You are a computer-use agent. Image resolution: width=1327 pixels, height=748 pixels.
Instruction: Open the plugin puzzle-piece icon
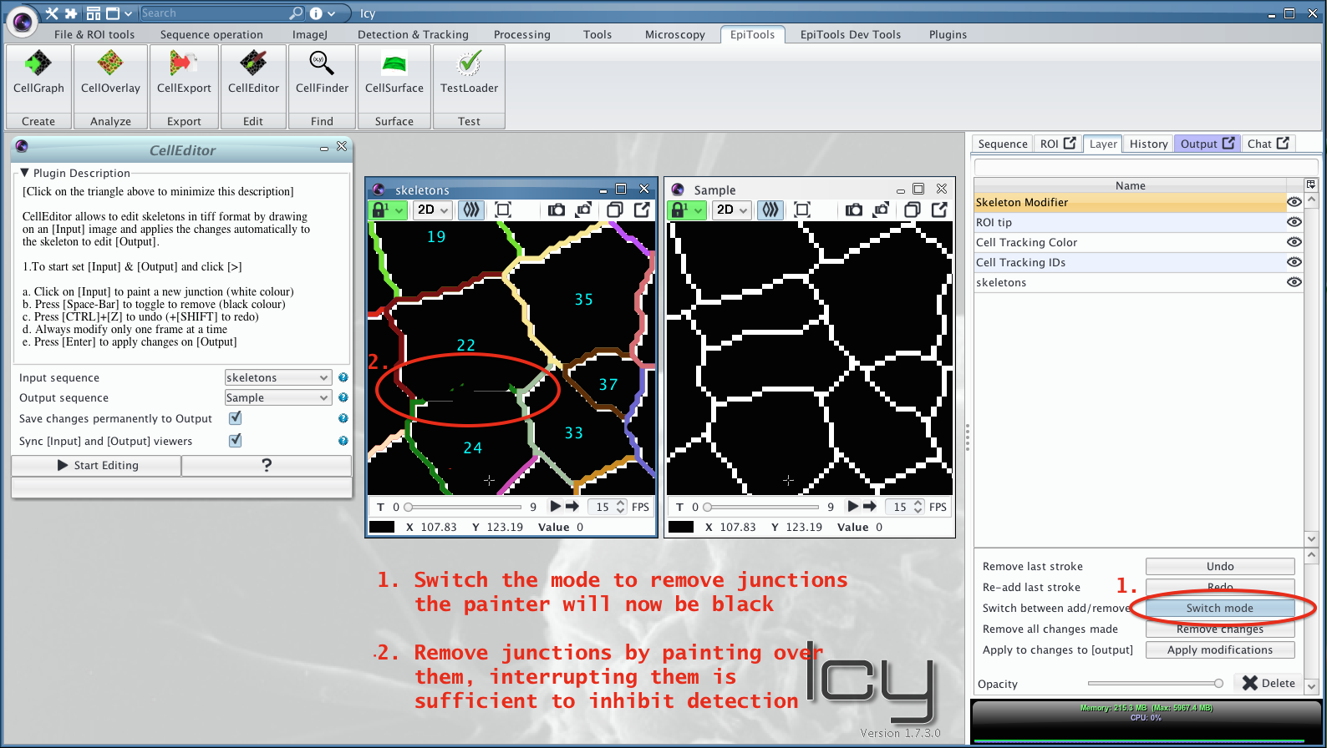(x=71, y=13)
